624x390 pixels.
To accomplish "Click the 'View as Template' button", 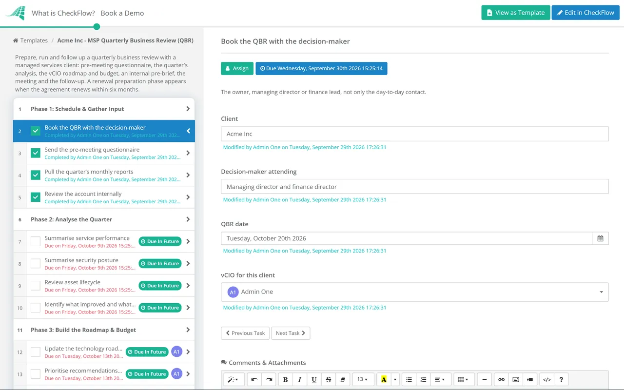I will (516, 13).
